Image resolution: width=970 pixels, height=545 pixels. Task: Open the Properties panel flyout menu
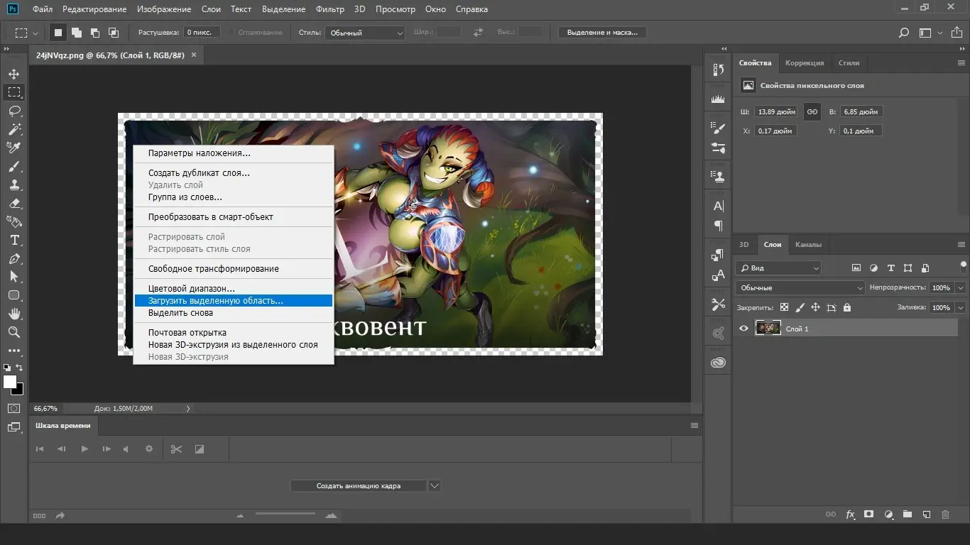pos(960,63)
